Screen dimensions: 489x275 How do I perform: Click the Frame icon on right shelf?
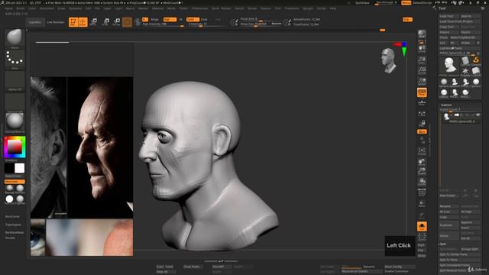point(422,151)
